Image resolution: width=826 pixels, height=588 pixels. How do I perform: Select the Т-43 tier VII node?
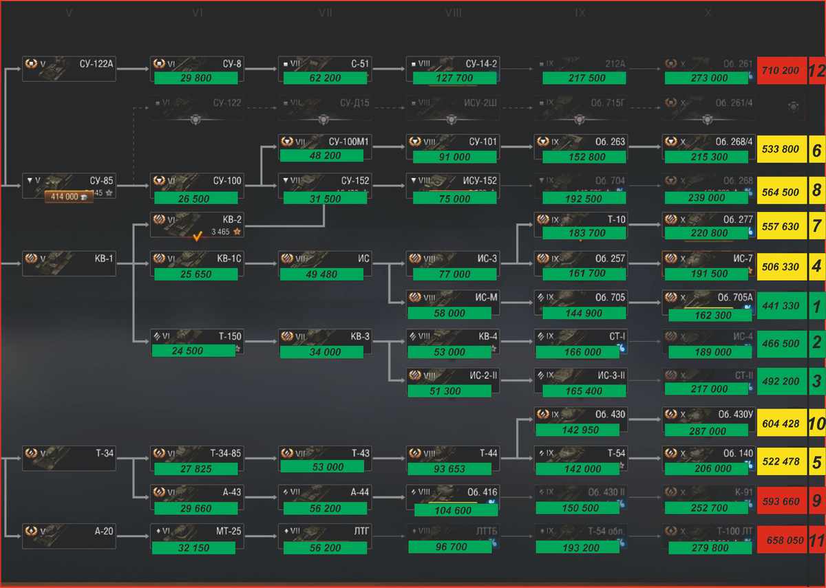click(325, 458)
